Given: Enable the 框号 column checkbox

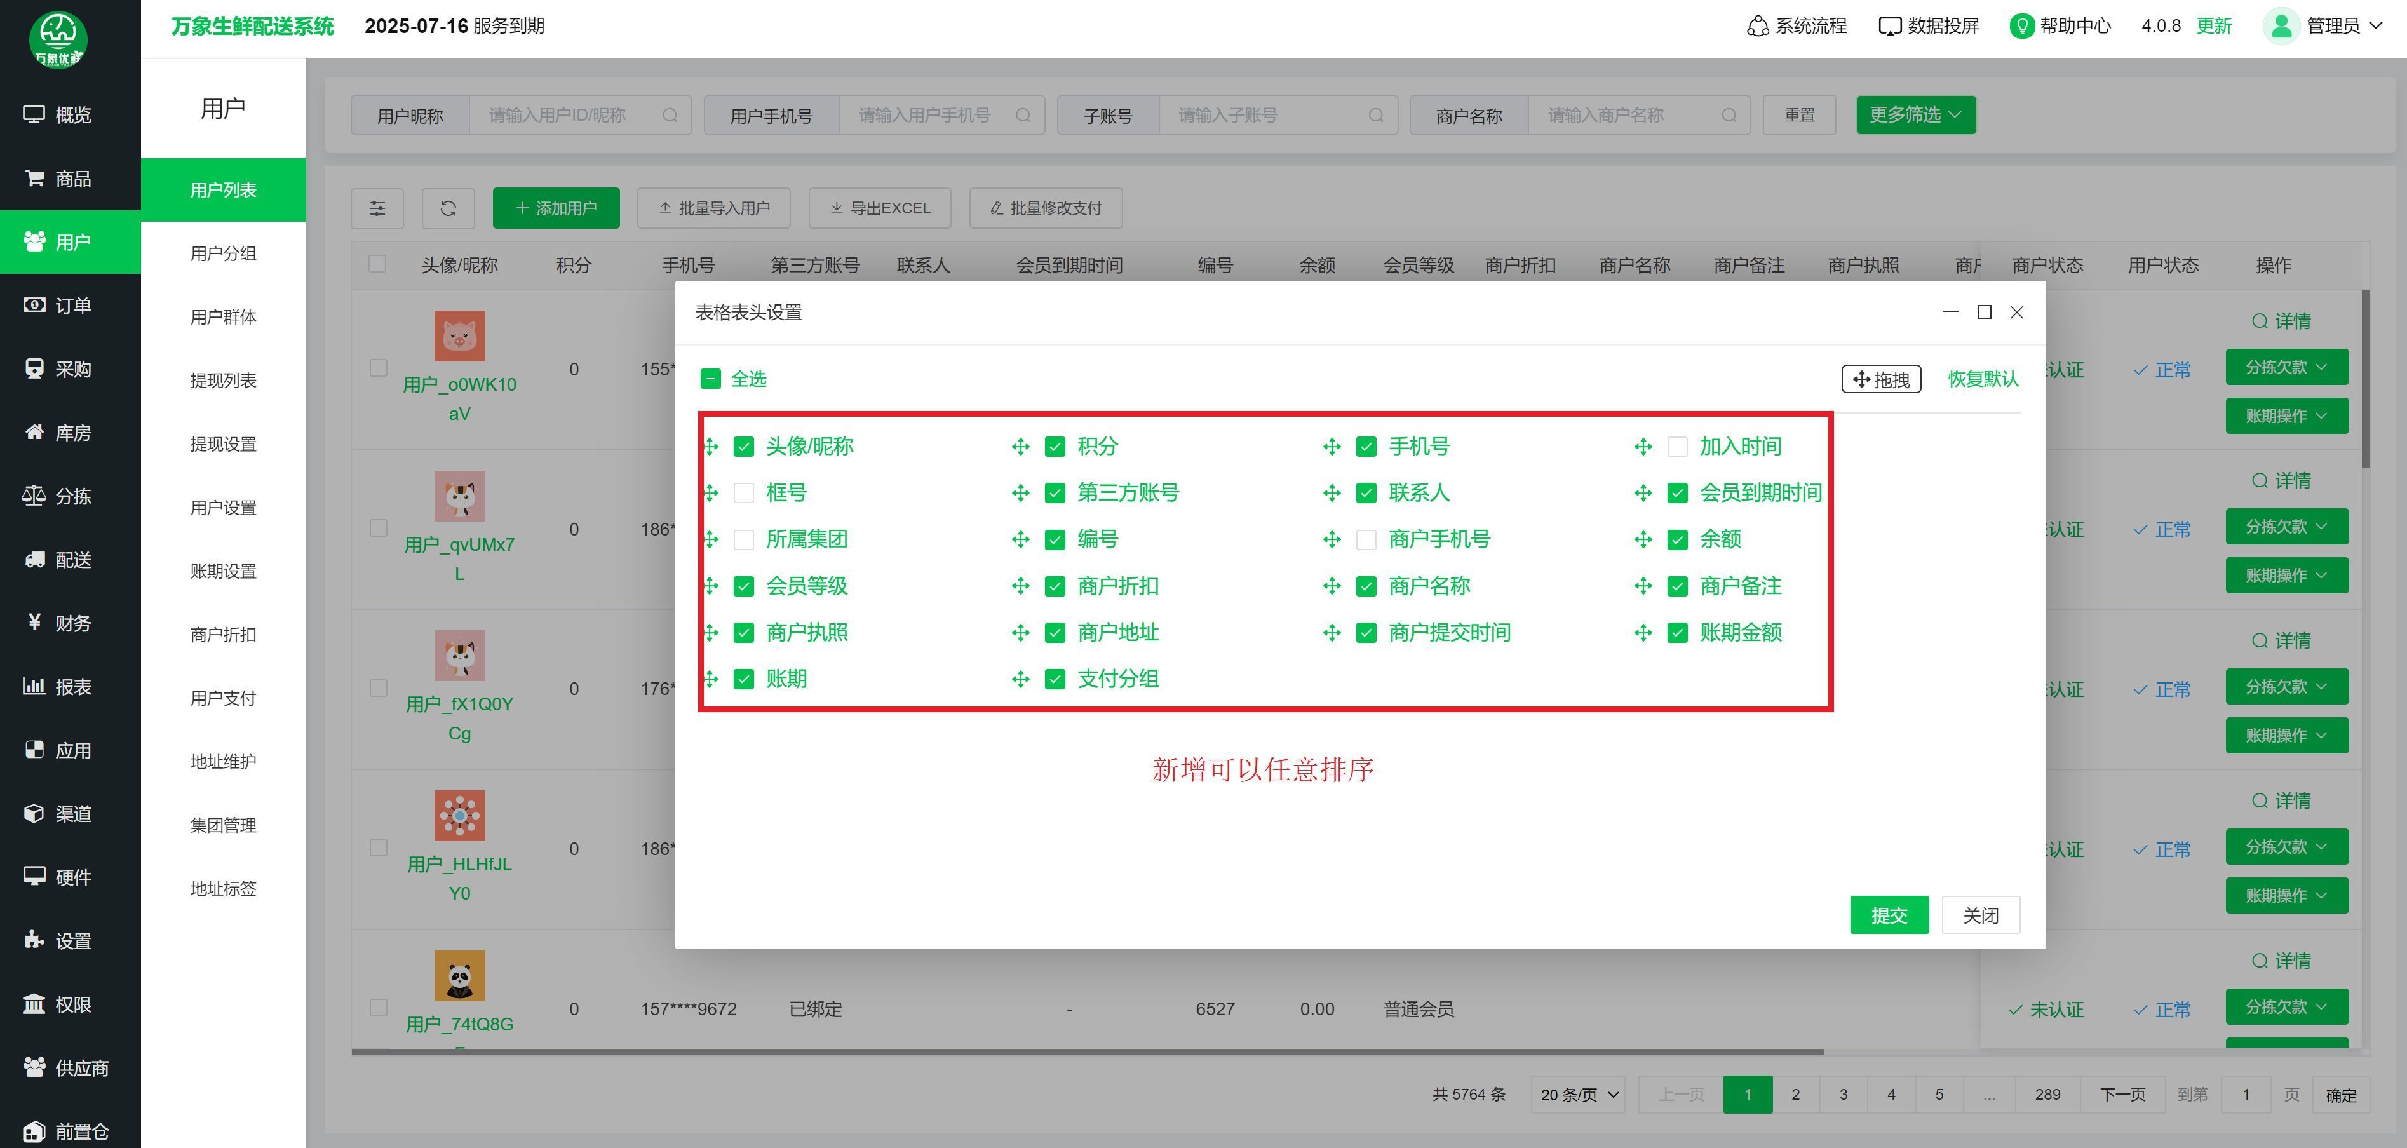Looking at the screenshot, I should 744,493.
